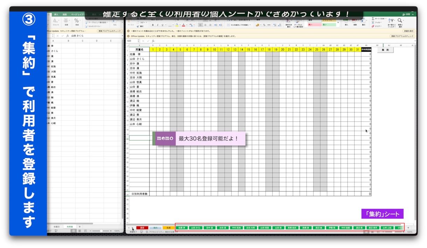Open クリア dropdown in ribbon
Viewport: 427px width, 248px height.
coord(377,26)
